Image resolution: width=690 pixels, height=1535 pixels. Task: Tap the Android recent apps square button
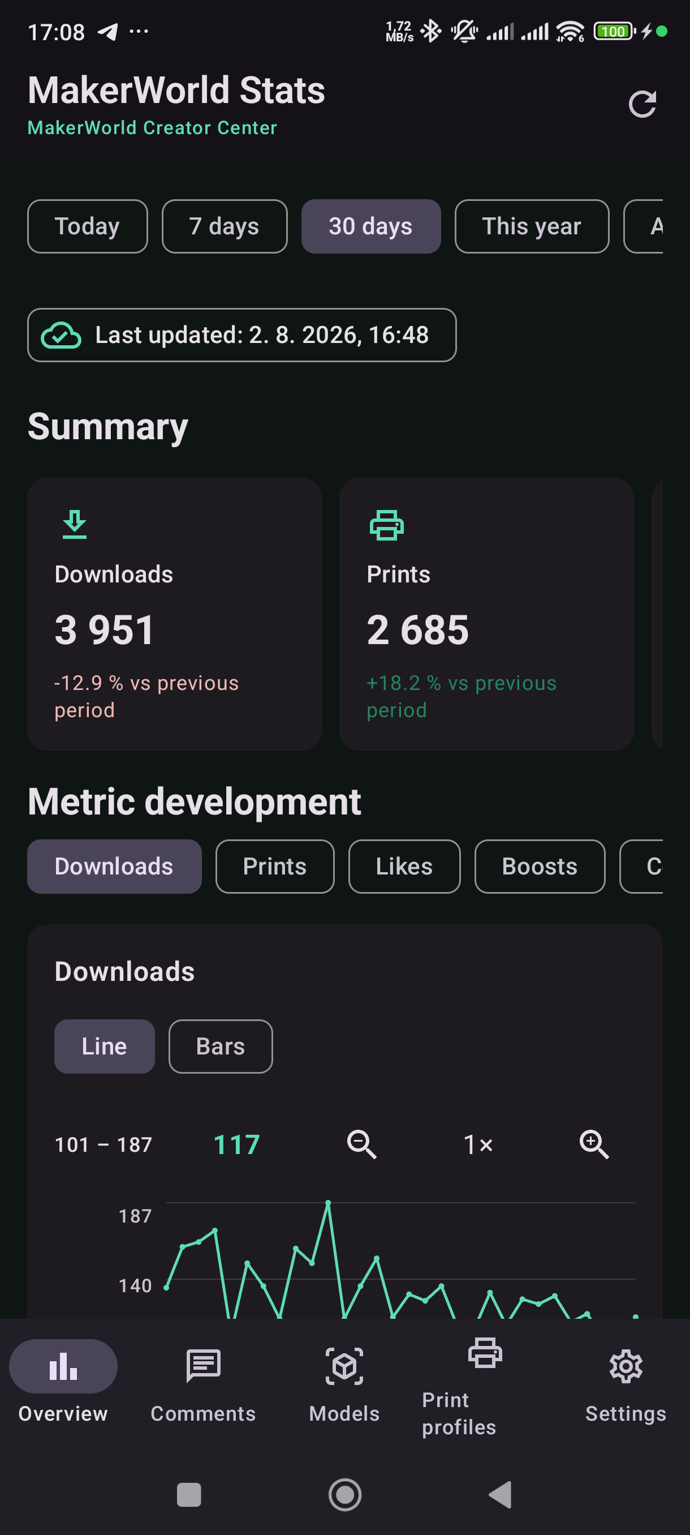point(189,1494)
